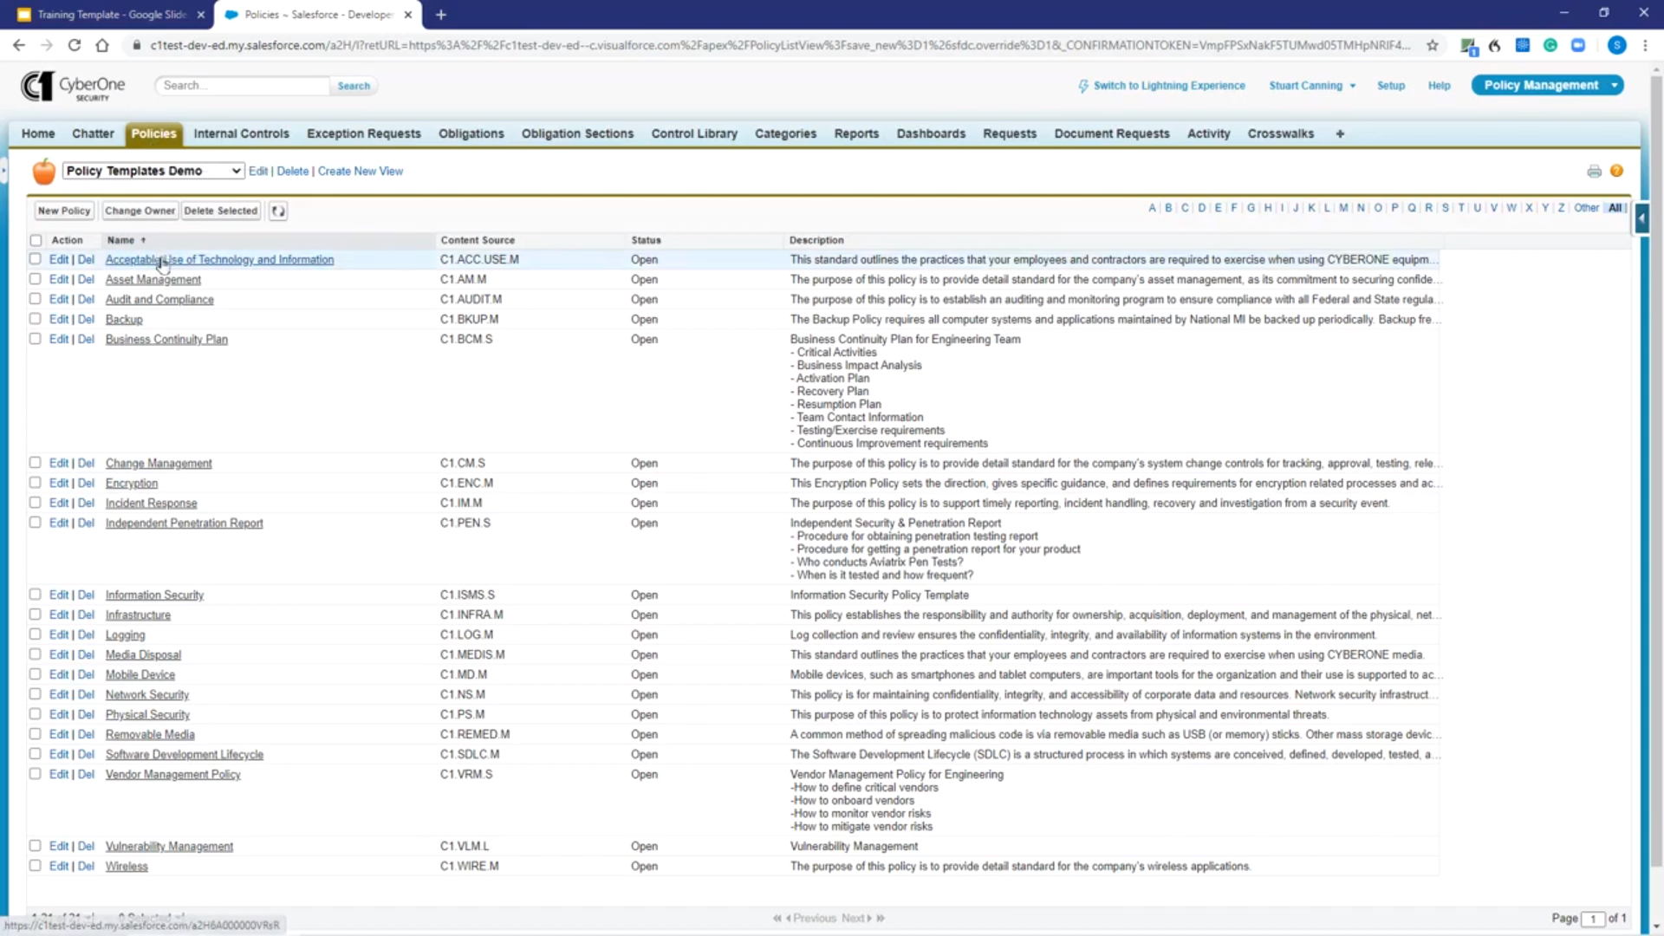Viewport: 1664px width, 936px height.
Task: Open the Software Development Lifecycle policy
Action: pos(185,755)
